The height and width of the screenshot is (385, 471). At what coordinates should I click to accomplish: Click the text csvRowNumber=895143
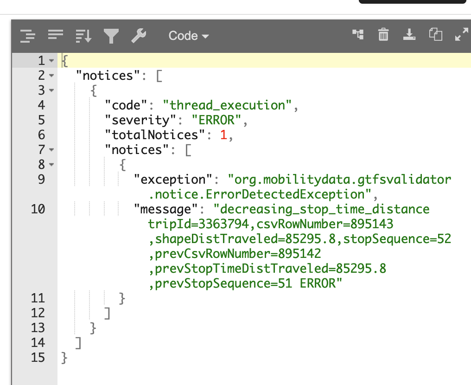pos(325,224)
